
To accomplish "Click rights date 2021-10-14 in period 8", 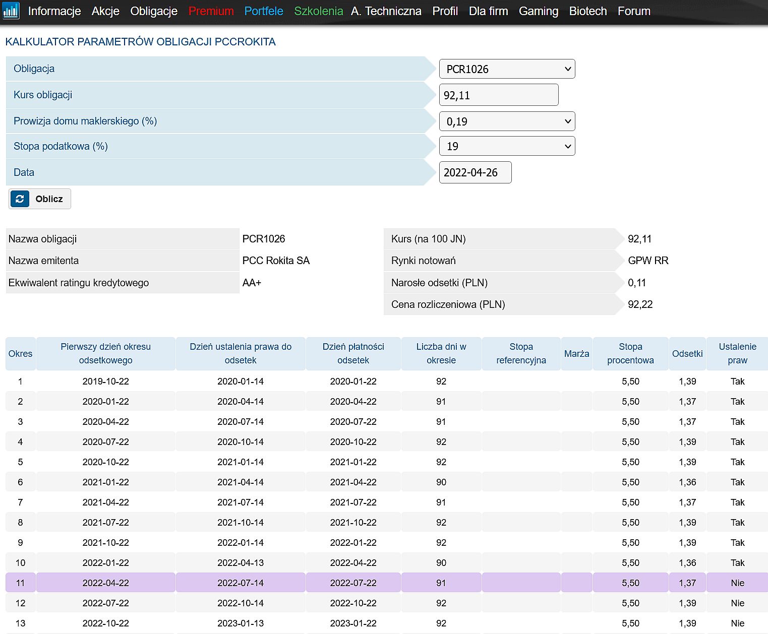I will coord(241,523).
